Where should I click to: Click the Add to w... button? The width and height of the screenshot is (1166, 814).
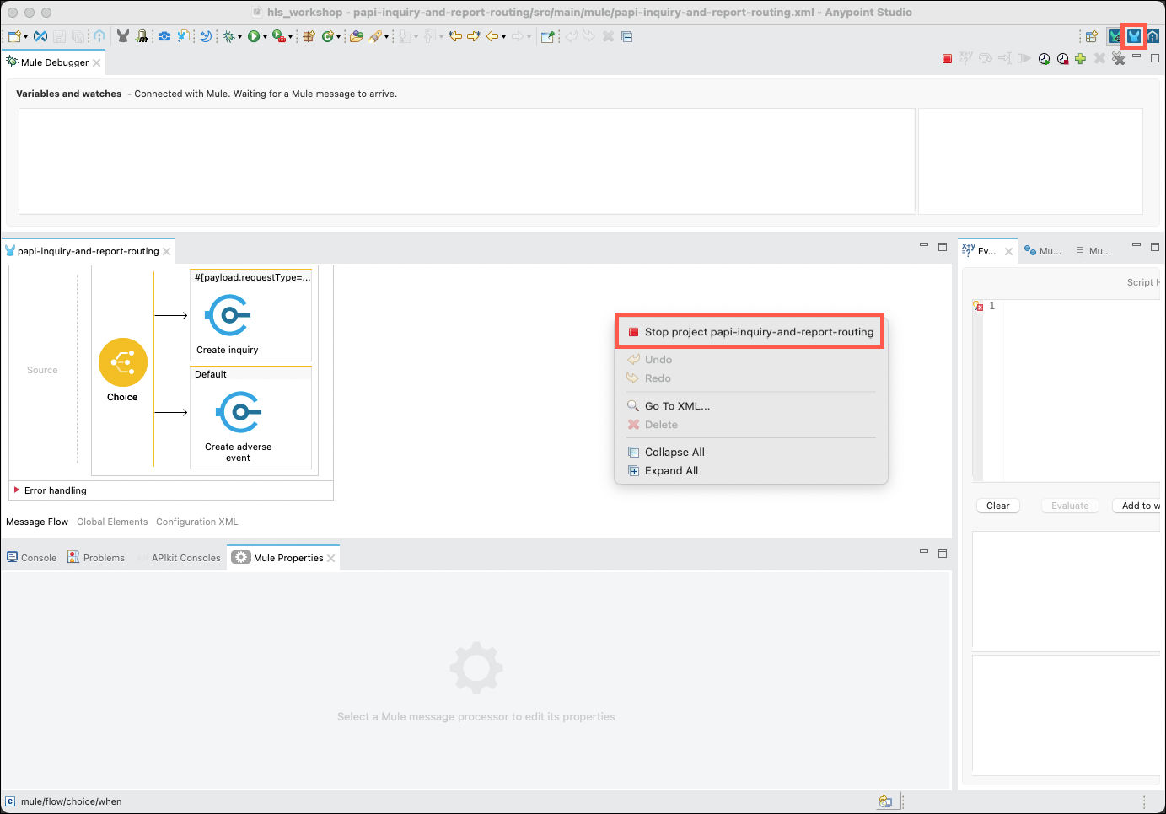tap(1137, 506)
